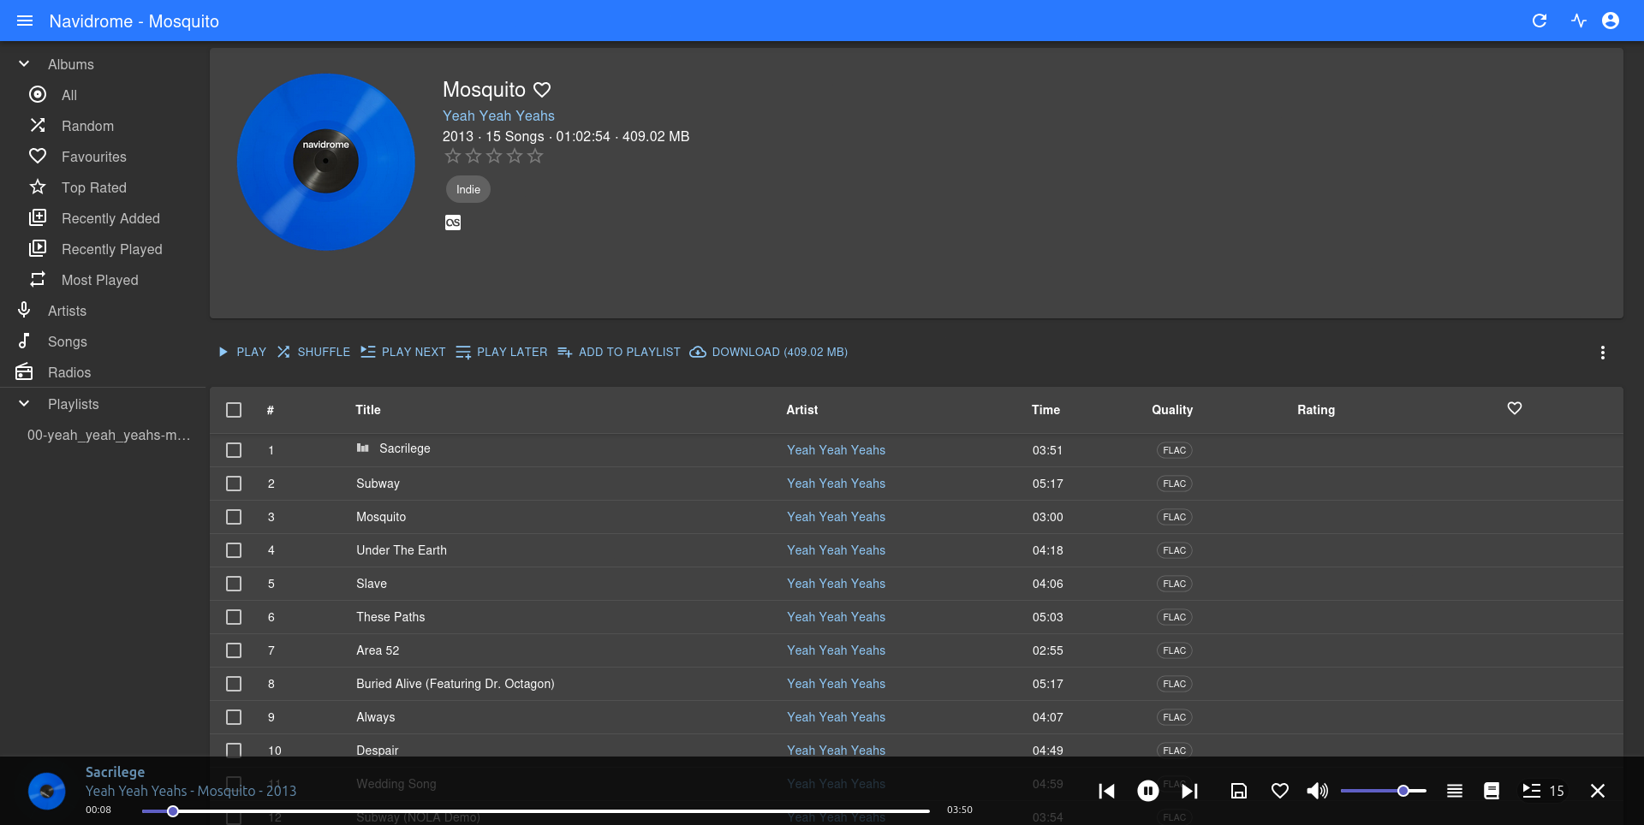This screenshot has width=1644, height=825.
Task: Collapse the Albums sidebar section
Action: (x=24, y=64)
